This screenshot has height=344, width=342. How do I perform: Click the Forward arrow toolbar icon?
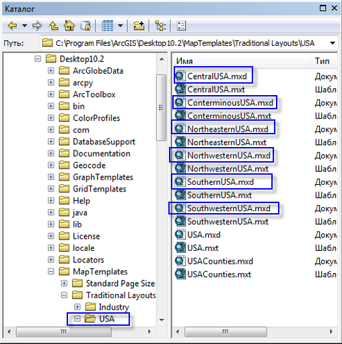coord(37,26)
